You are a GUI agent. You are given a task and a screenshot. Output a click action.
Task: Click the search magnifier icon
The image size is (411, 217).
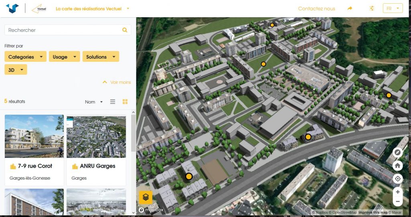point(125,30)
